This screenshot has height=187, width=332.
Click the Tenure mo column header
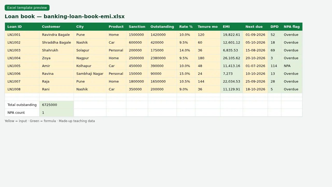point(208,27)
